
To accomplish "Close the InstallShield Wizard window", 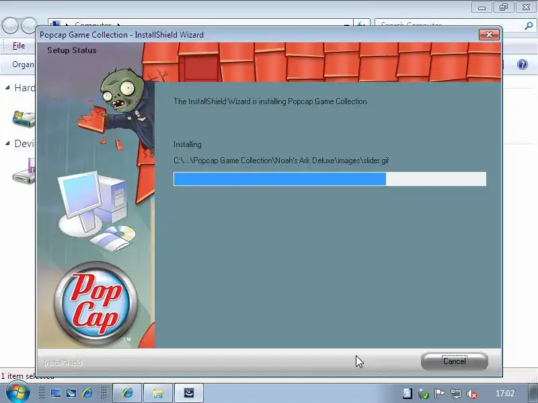I will 489,35.
